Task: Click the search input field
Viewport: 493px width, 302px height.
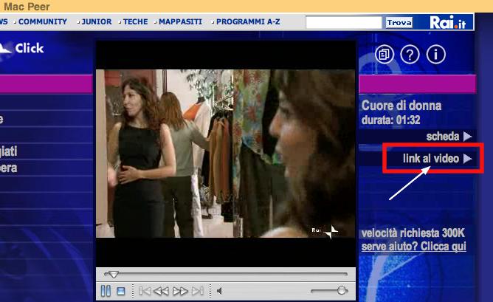Action: (x=344, y=23)
